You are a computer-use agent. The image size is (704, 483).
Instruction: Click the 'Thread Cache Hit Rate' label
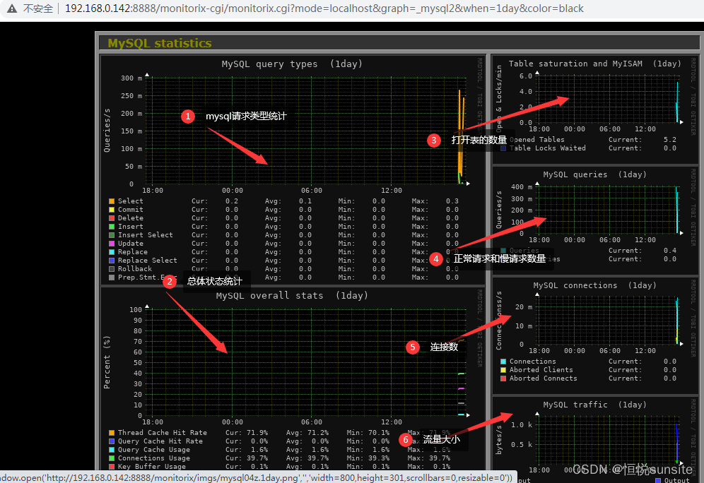(x=162, y=433)
